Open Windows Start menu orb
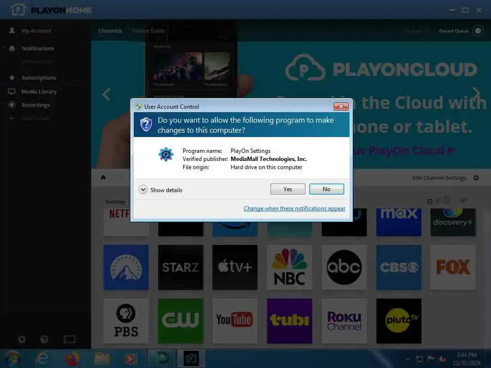The width and height of the screenshot is (491, 368). (12, 358)
